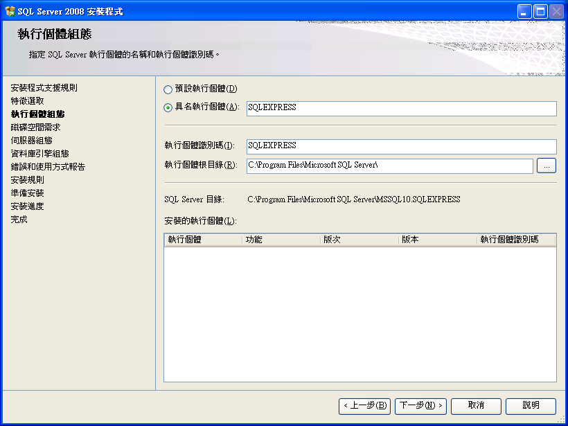
Task: Select 錯誤和使用方式報告 step in sidebar
Action: (x=48, y=167)
